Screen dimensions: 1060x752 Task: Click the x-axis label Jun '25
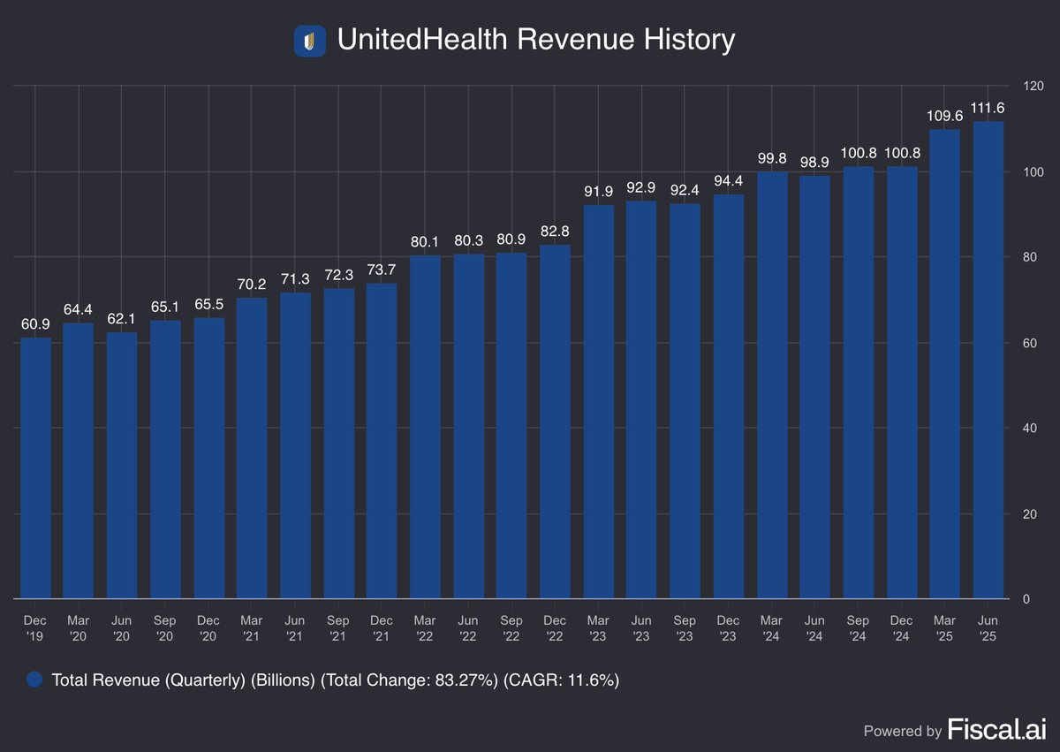(x=989, y=627)
